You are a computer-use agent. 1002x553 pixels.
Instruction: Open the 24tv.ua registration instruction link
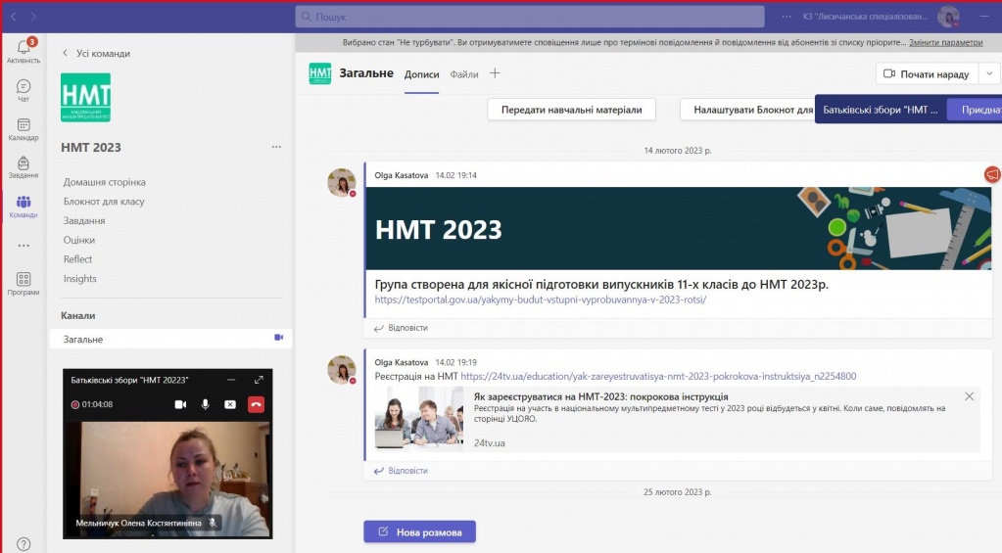(x=658, y=376)
